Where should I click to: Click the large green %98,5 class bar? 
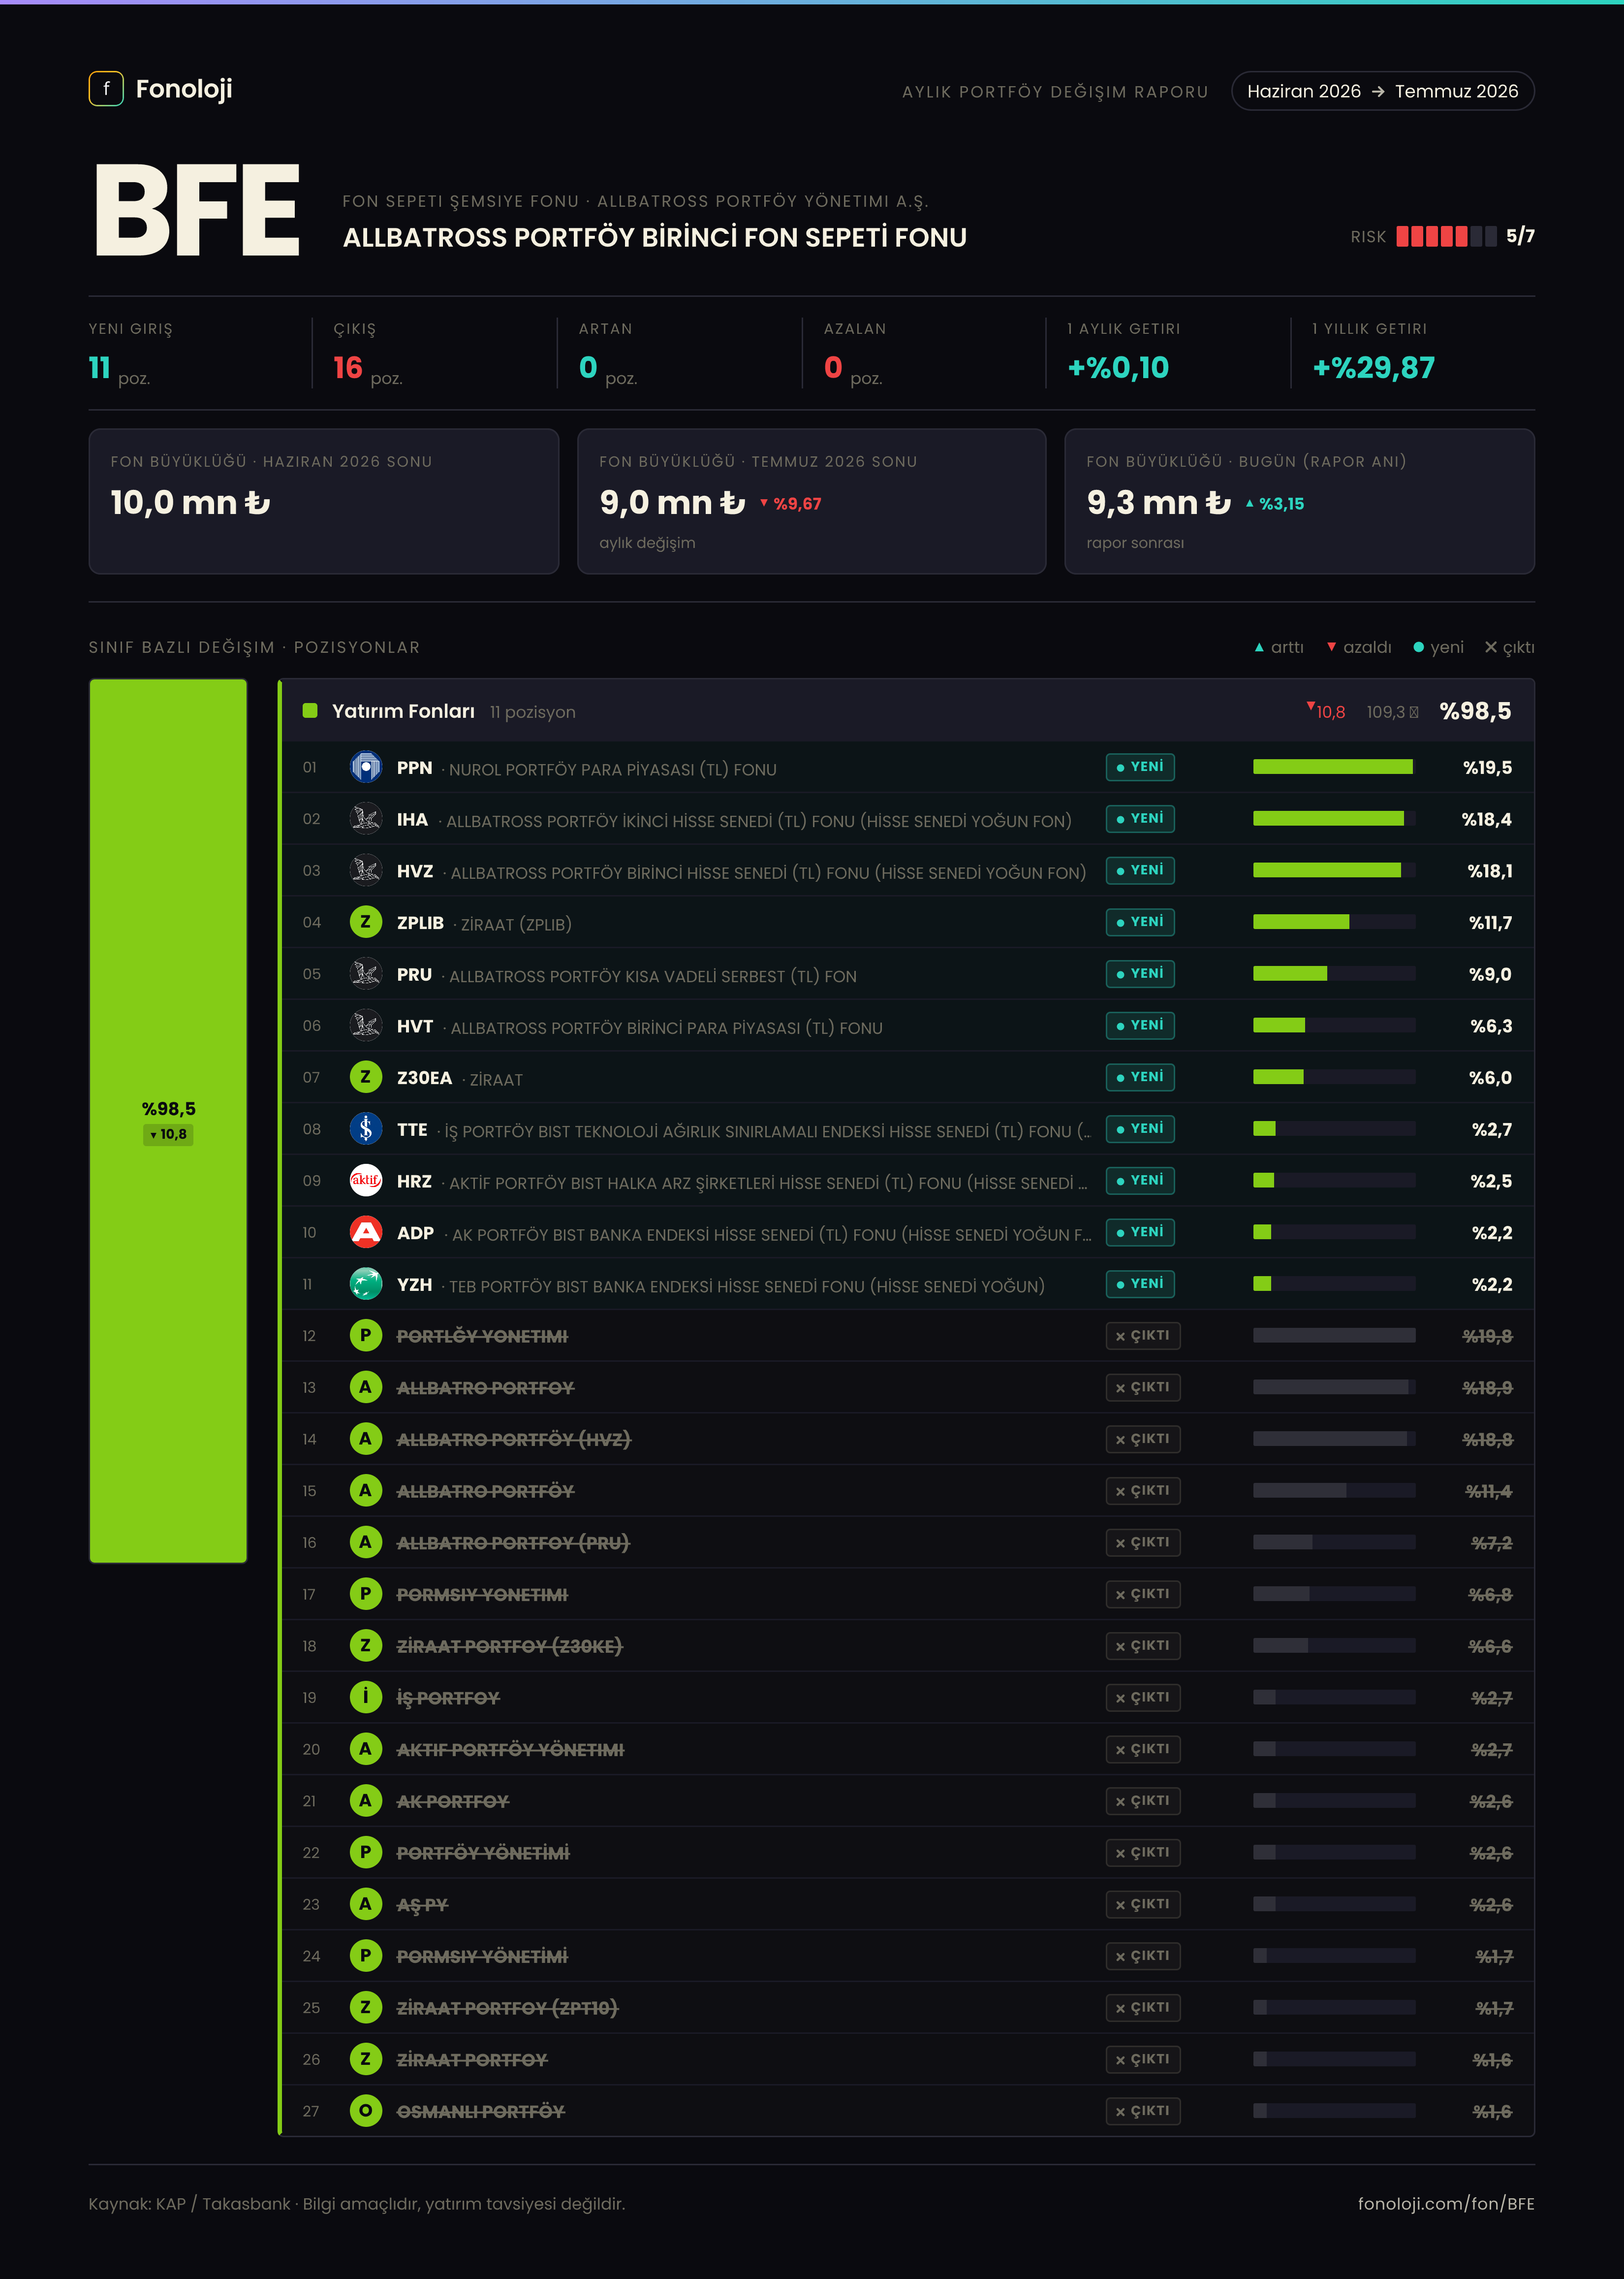[168, 1121]
